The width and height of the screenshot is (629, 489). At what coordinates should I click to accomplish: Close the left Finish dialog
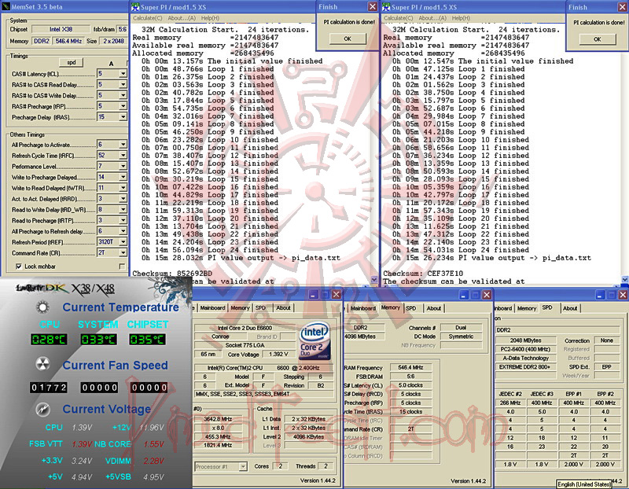click(373, 7)
